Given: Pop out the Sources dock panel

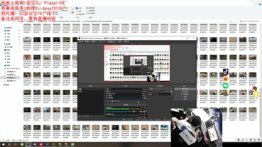Looking at the screenshot, I should click(147, 86).
